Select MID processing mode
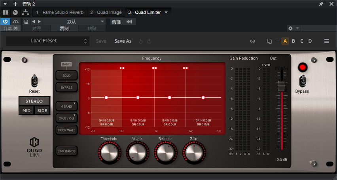The height and width of the screenshot is (180, 337). [x=27, y=111]
